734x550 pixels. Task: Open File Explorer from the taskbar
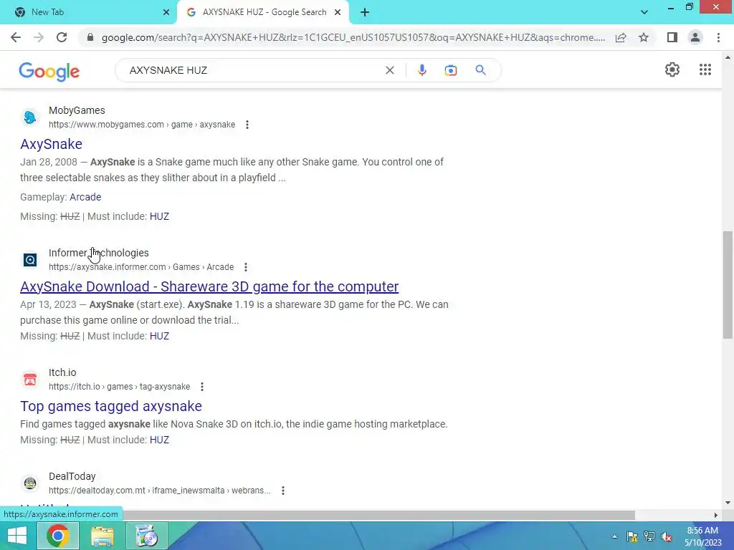pyautogui.click(x=102, y=536)
